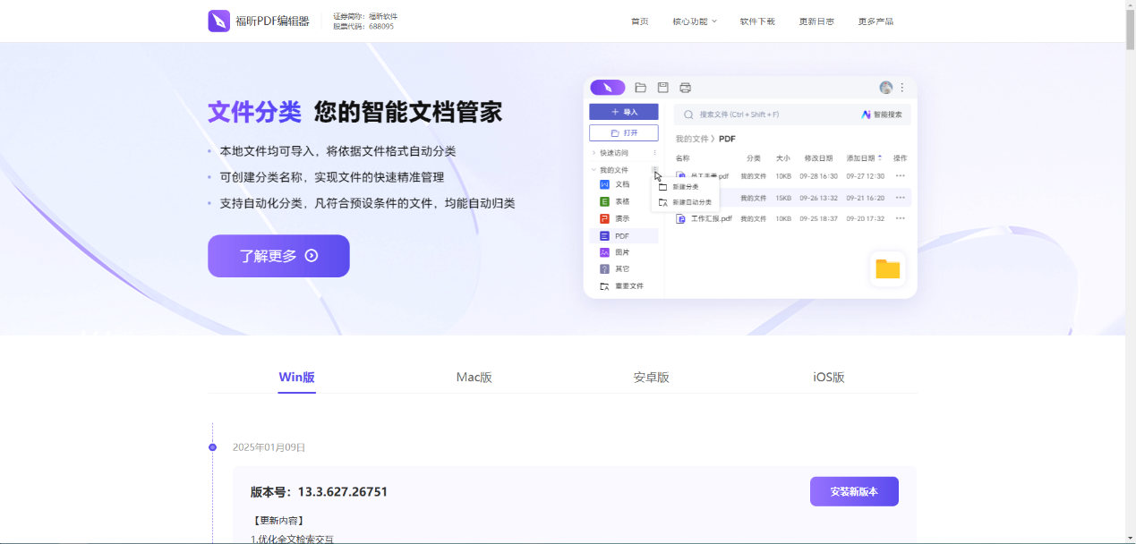1136x544 pixels.
Task: Click the page vertical scrollbar thumb
Action: point(1130,27)
